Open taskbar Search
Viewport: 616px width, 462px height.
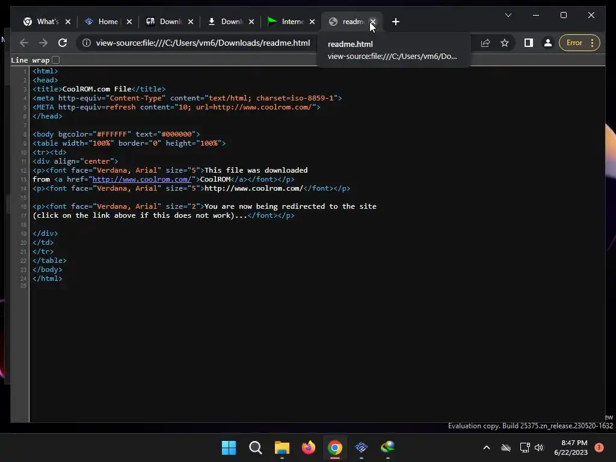255,448
